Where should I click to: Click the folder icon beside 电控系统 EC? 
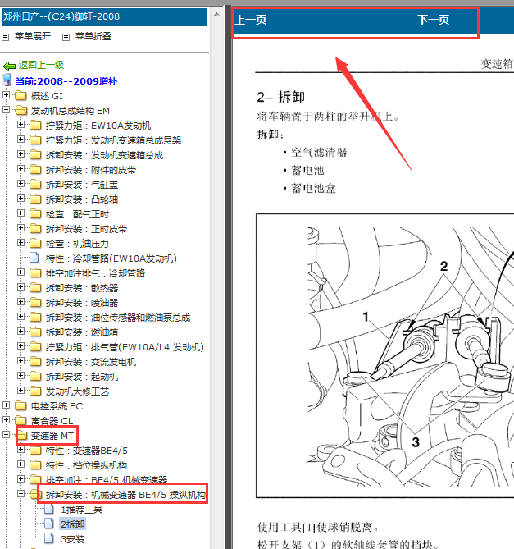(21, 405)
